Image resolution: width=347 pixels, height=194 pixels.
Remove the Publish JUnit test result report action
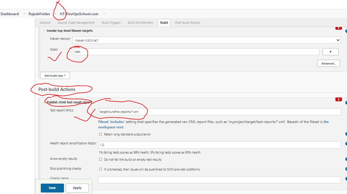tap(338, 99)
